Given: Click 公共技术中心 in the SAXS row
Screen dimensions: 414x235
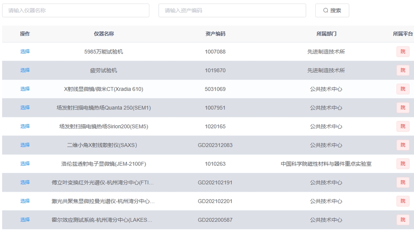Looking at the screenshot, I should click(x=326, y=145).
